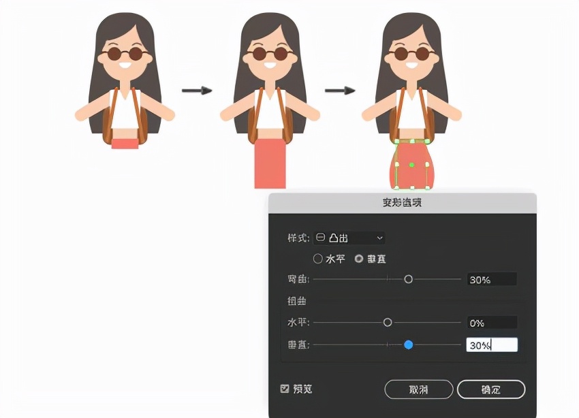This screenshot has width=579, height=418.
Task: Click the 水平 0% value field
Action: click(492, 322)
